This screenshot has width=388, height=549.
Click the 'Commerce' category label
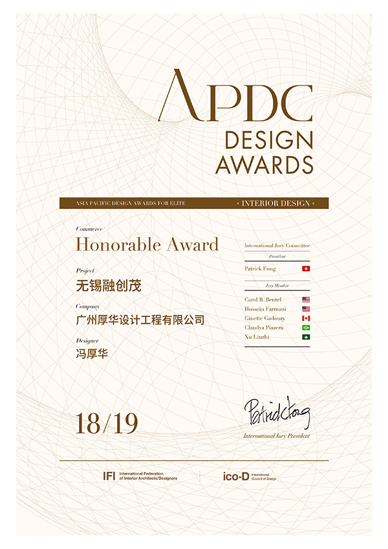tap(89, 229)
